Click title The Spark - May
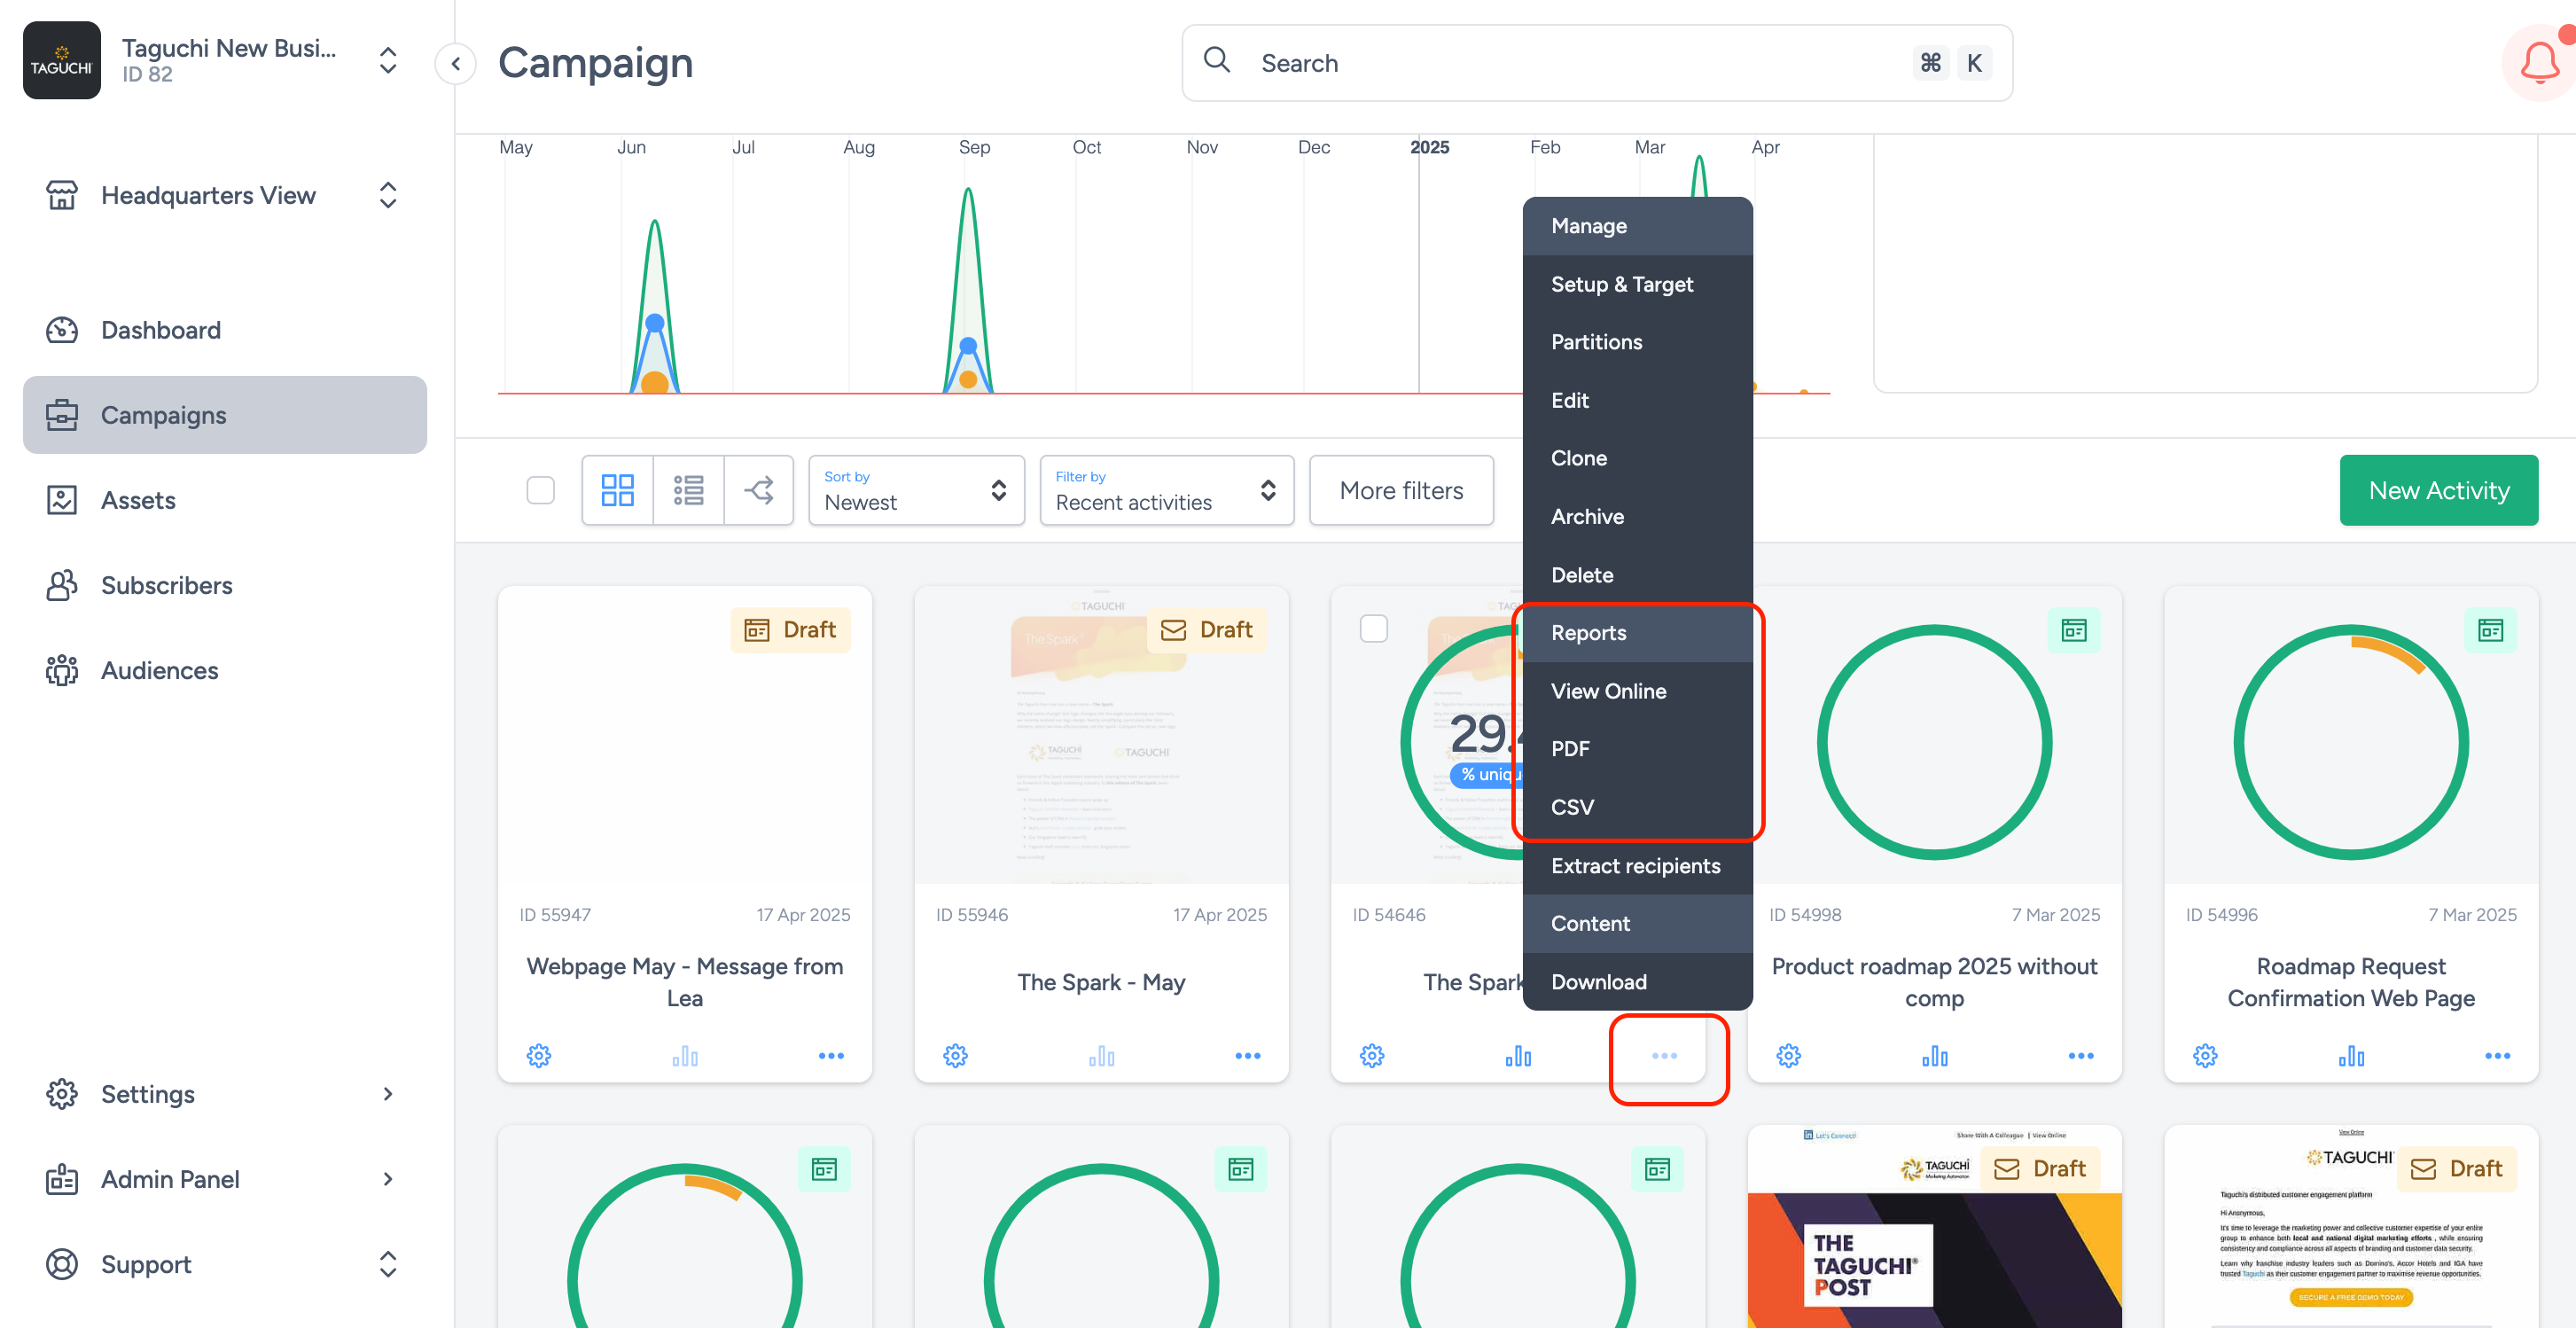 (1101, 982)
